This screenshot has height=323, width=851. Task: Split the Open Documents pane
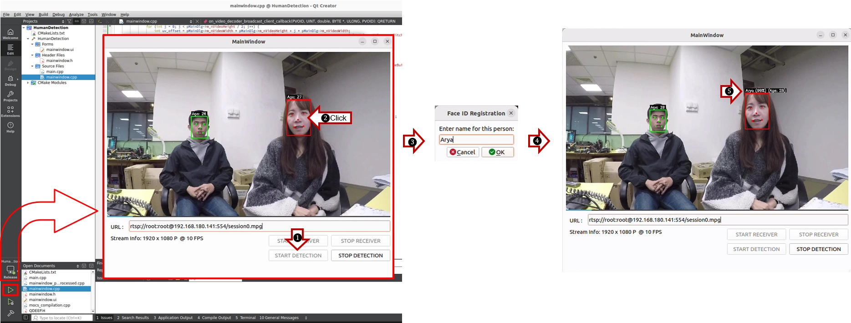coord(84,266)
